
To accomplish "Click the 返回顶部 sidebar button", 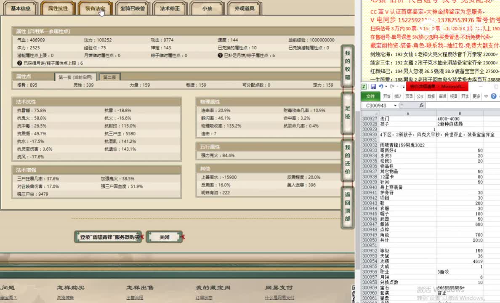I will tap(347, 206).
